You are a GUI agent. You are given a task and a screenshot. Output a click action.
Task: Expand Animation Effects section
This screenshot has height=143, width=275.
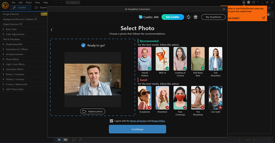(24, 69)
